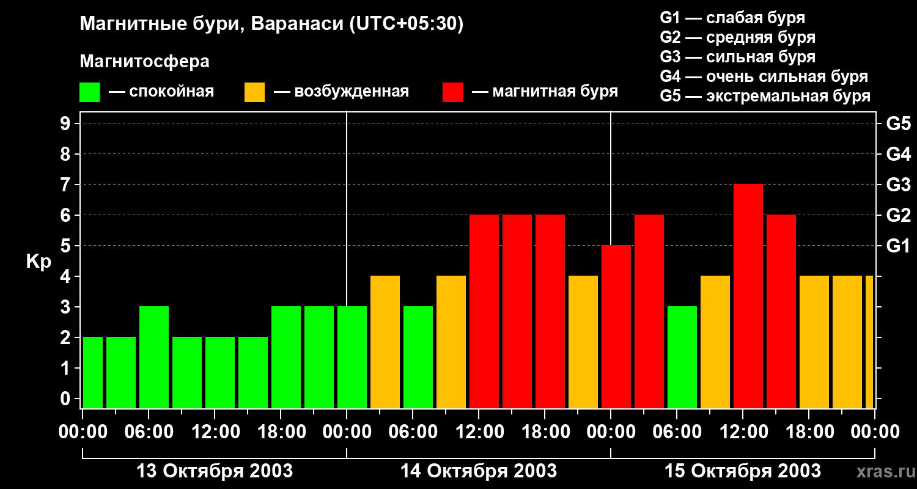Click the yellow bar starting at 18:00 on 15 Октября
This screenshot has width=917, height=489.
click(x=814, y=342)
